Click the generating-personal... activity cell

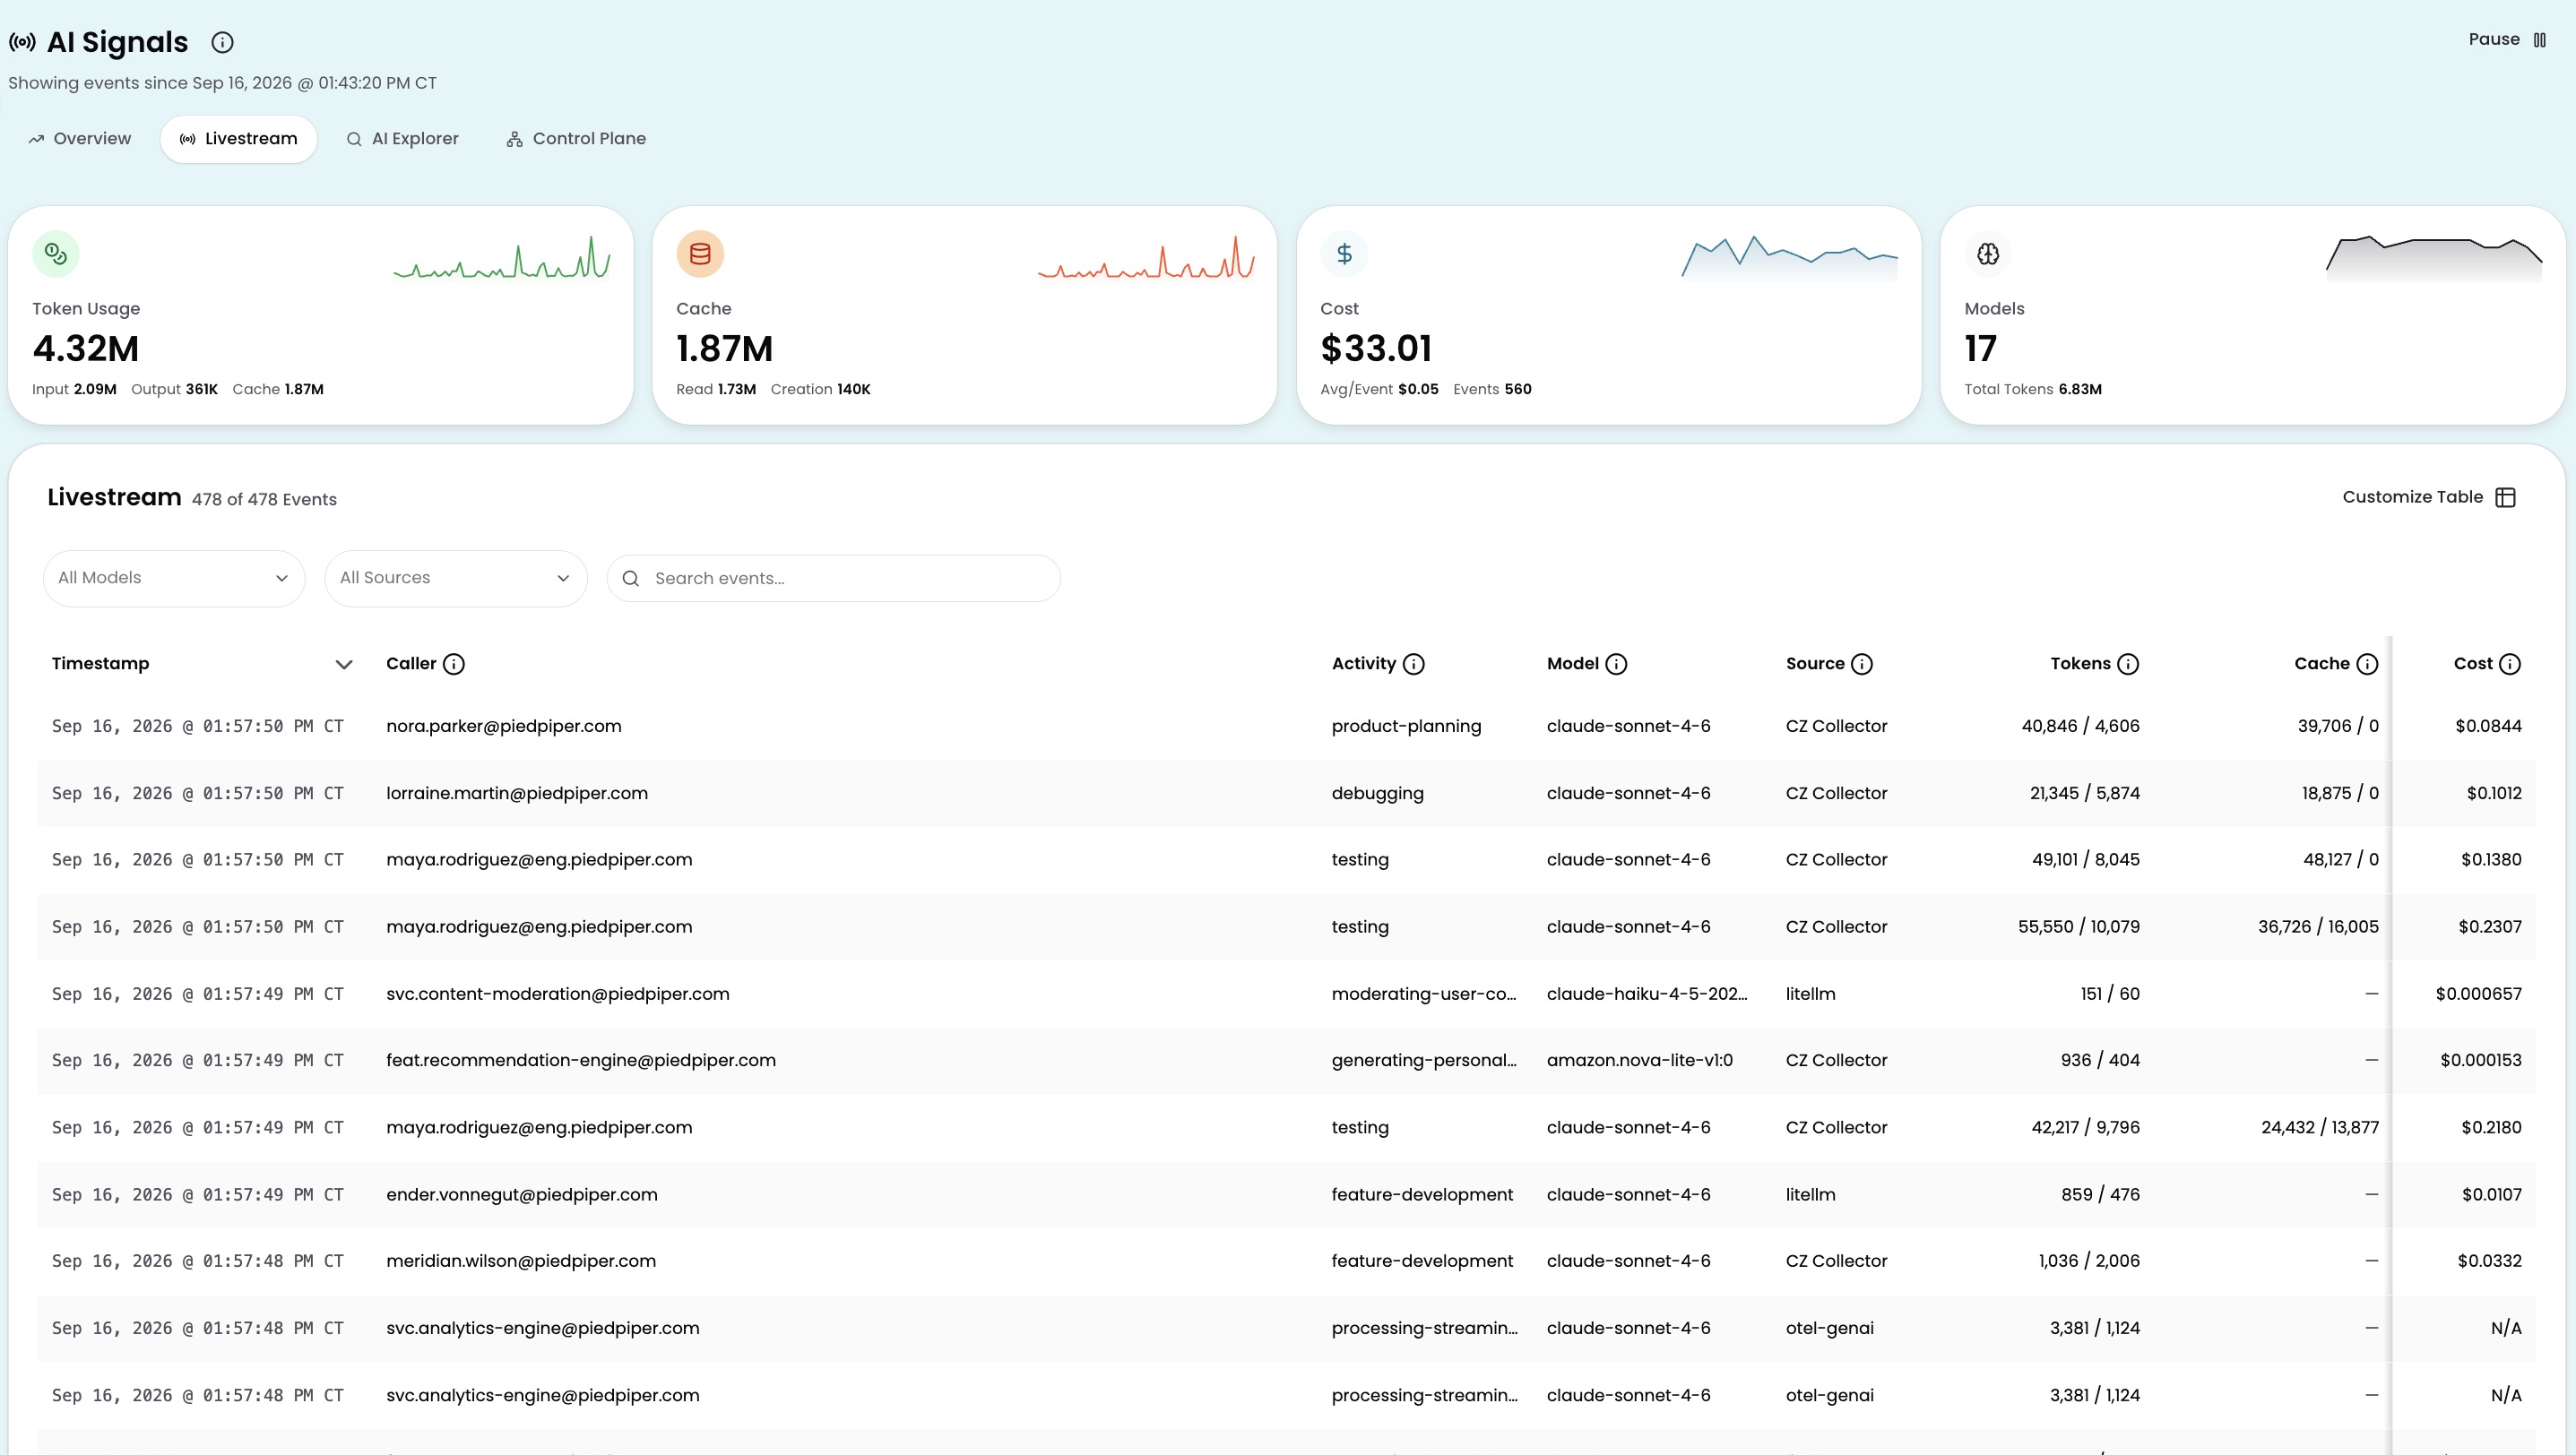click(1424, 1060)
